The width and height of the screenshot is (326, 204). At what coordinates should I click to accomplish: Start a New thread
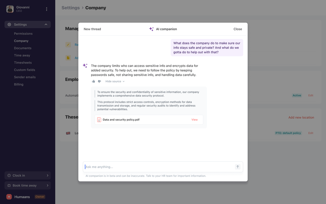(x=92, y=29)
